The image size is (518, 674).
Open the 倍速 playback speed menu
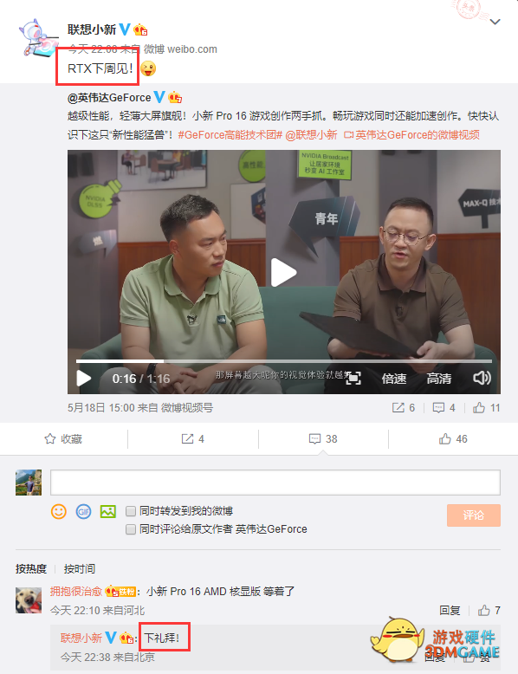tap(394, 379)
